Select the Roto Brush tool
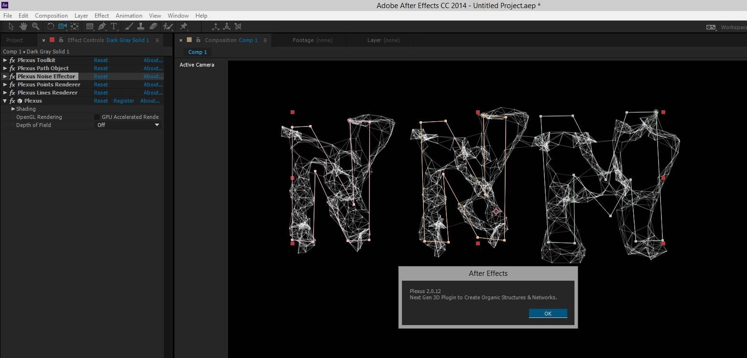 coord(168,26)
